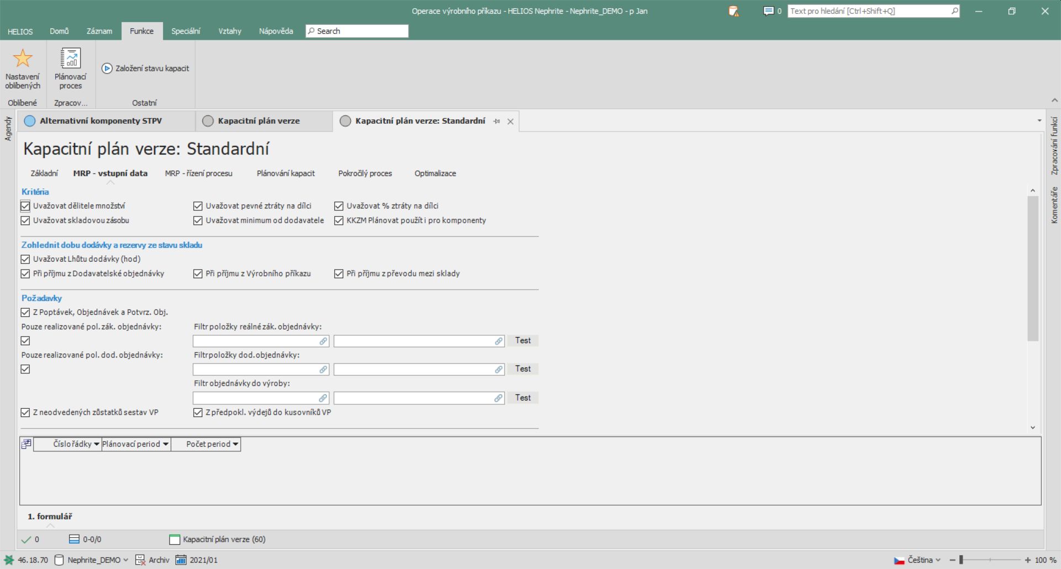Screen dimensions: 1061x569
Task: Open the messages chat icon
Action: click(x=768, y=11)
